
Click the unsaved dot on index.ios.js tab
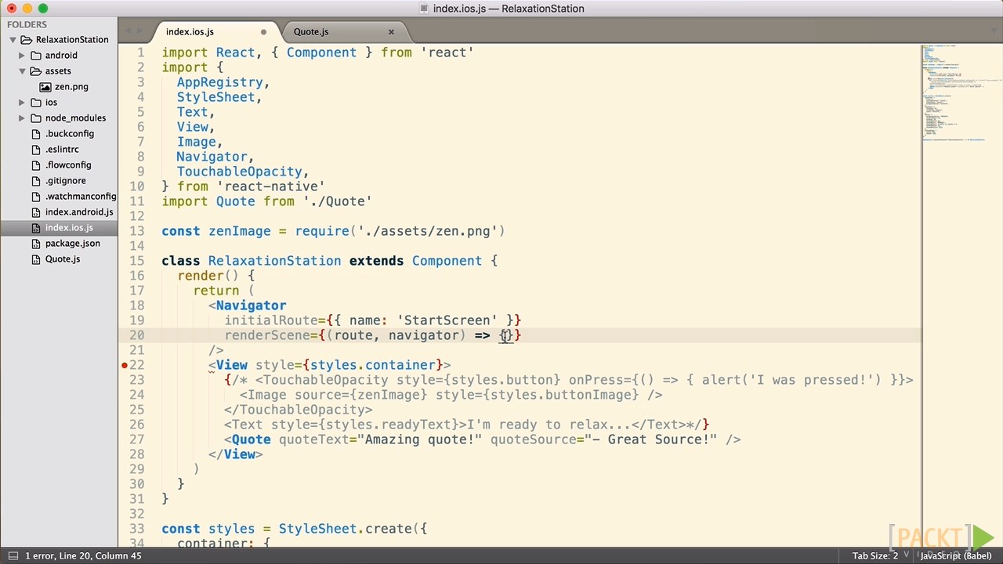click(263, 32)
